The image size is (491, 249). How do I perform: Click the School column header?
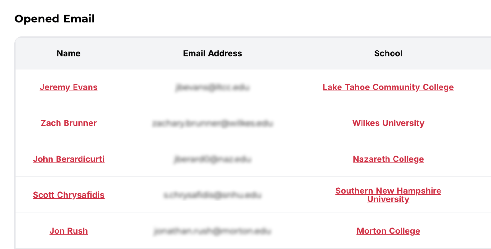pos(388,53)
